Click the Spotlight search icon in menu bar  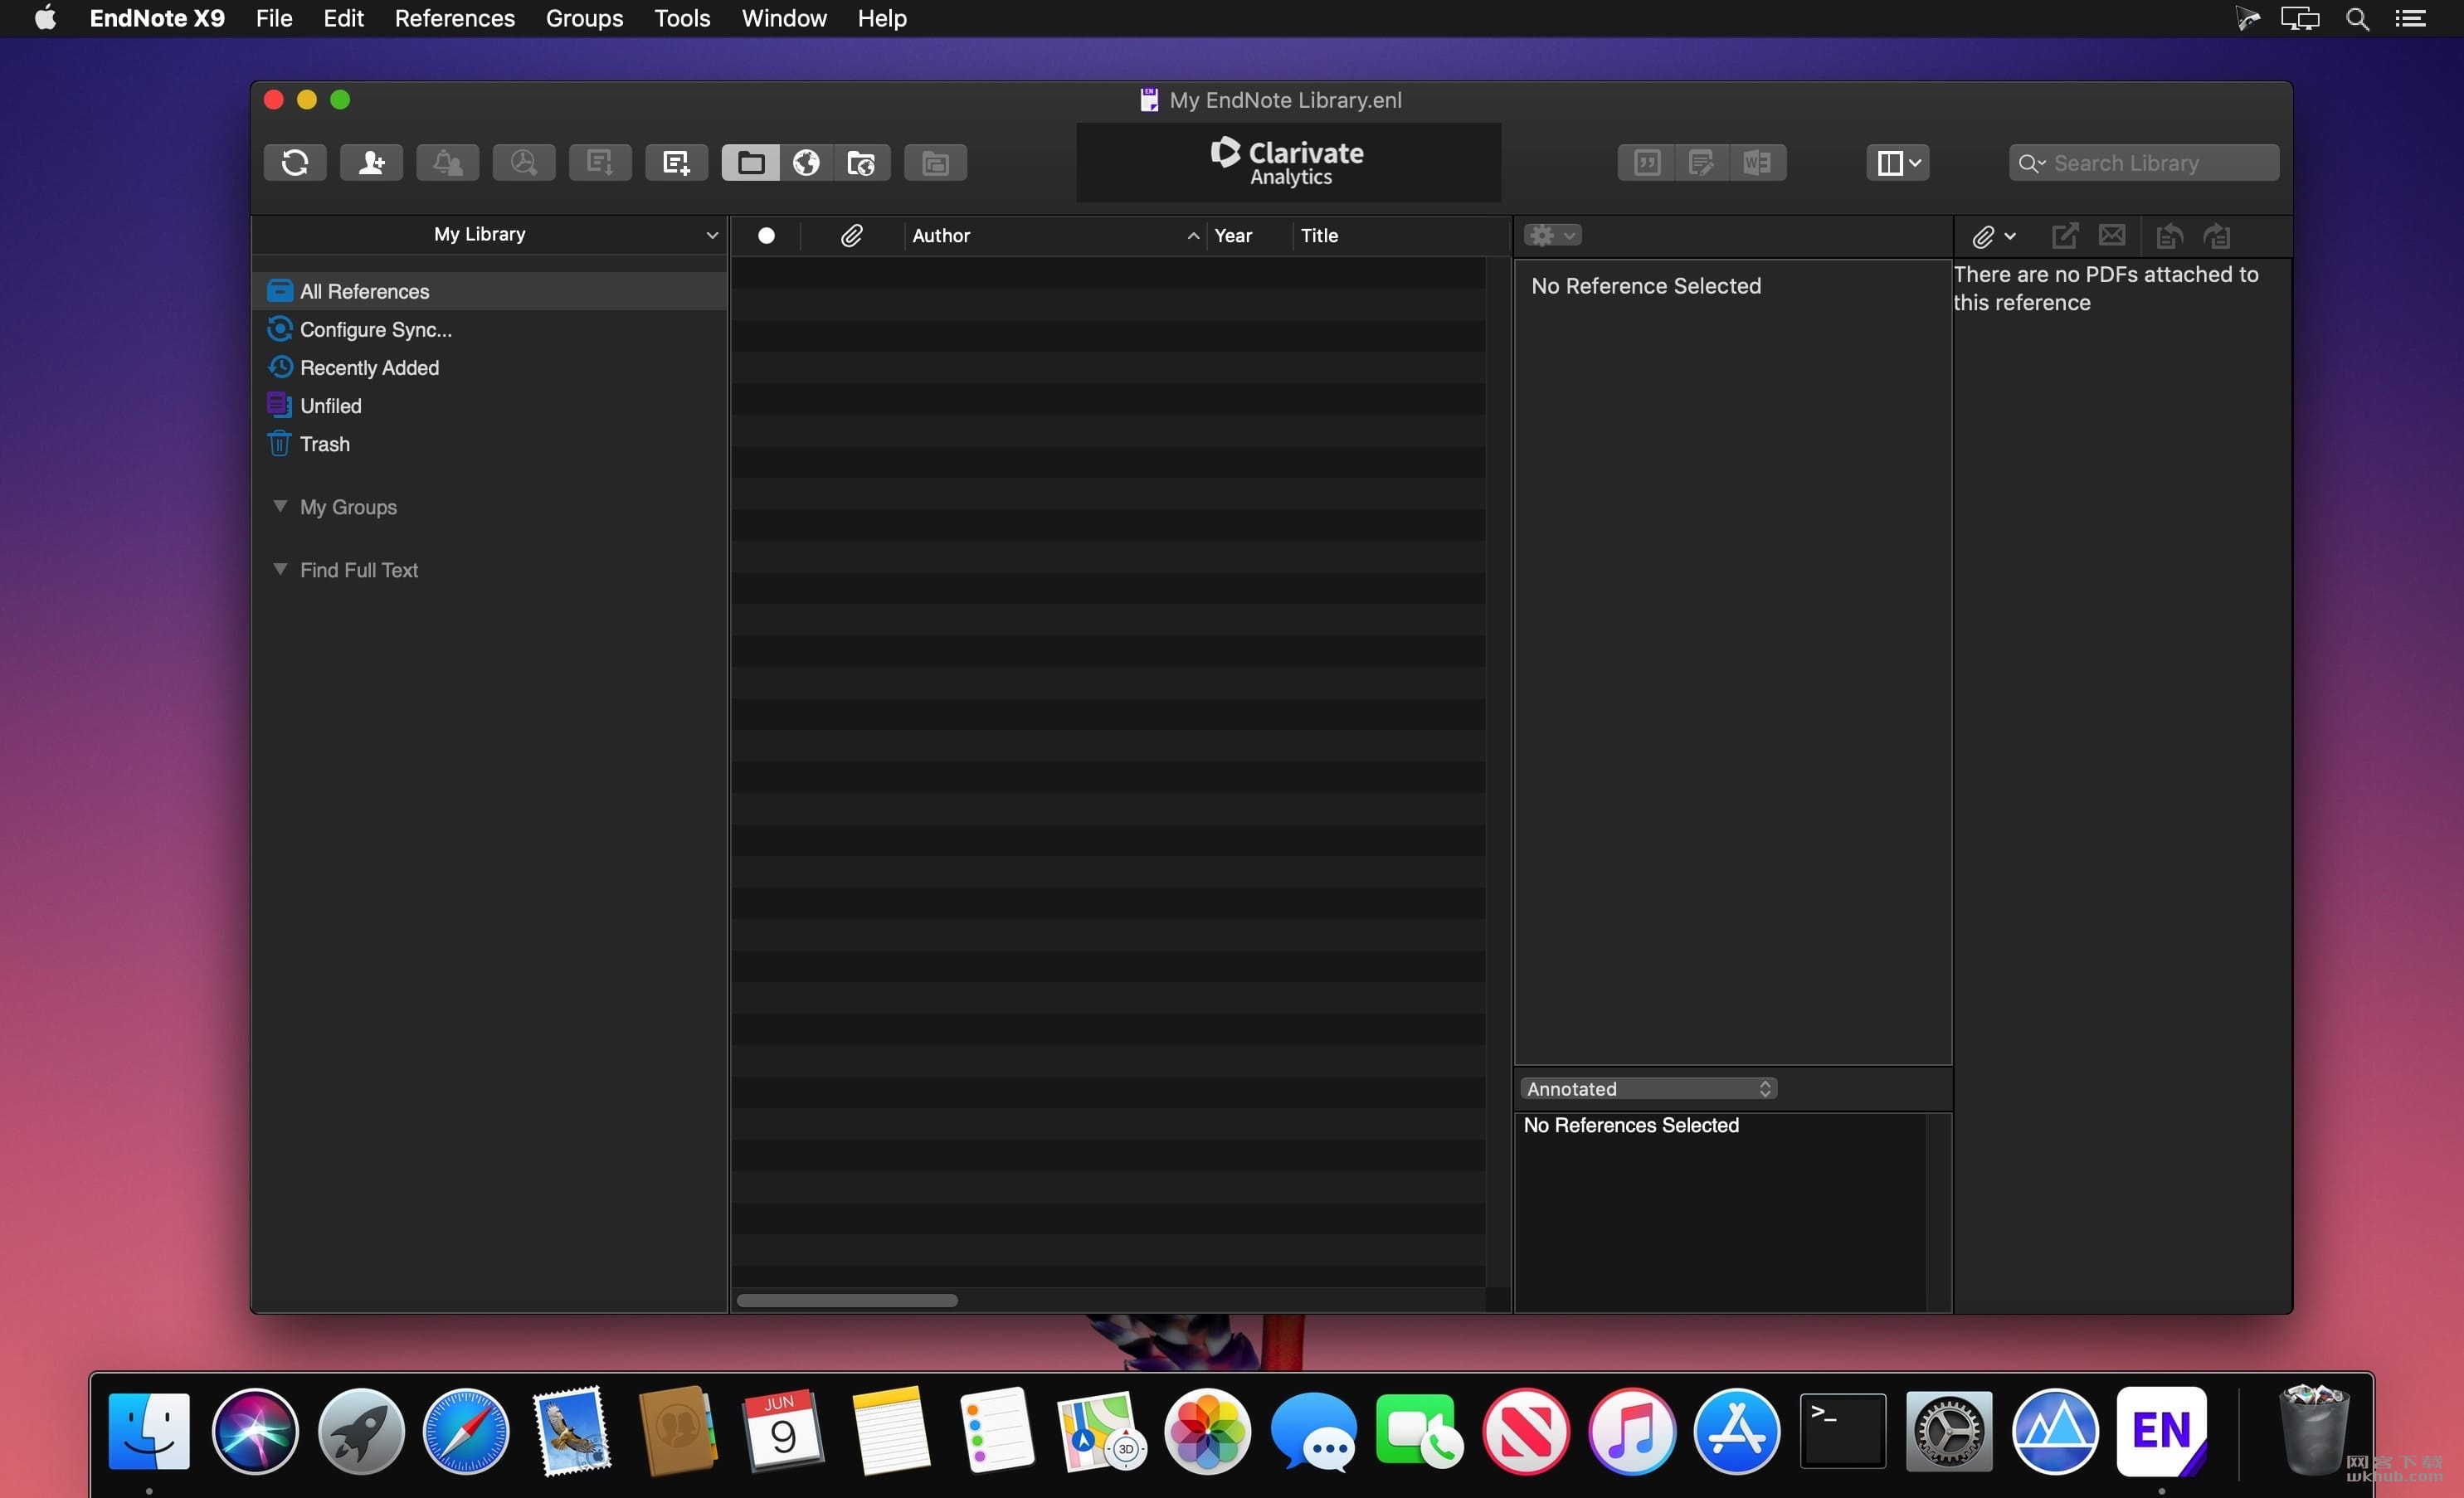click(2357, 18)
